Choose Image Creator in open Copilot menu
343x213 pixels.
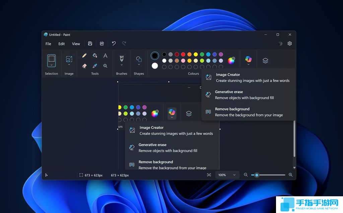(x=249, y=78)
